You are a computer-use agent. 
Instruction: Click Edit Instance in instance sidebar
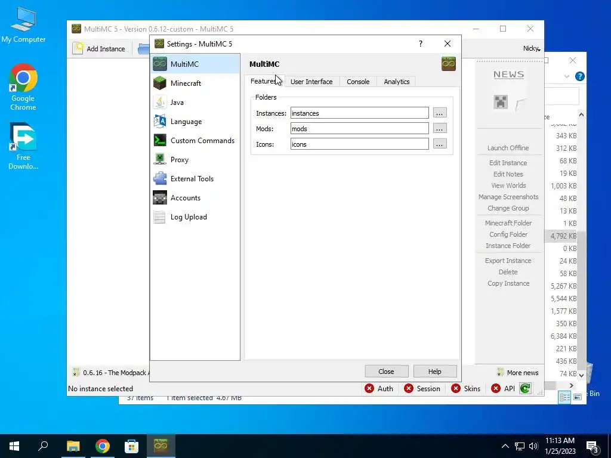[x=508, y=163]
